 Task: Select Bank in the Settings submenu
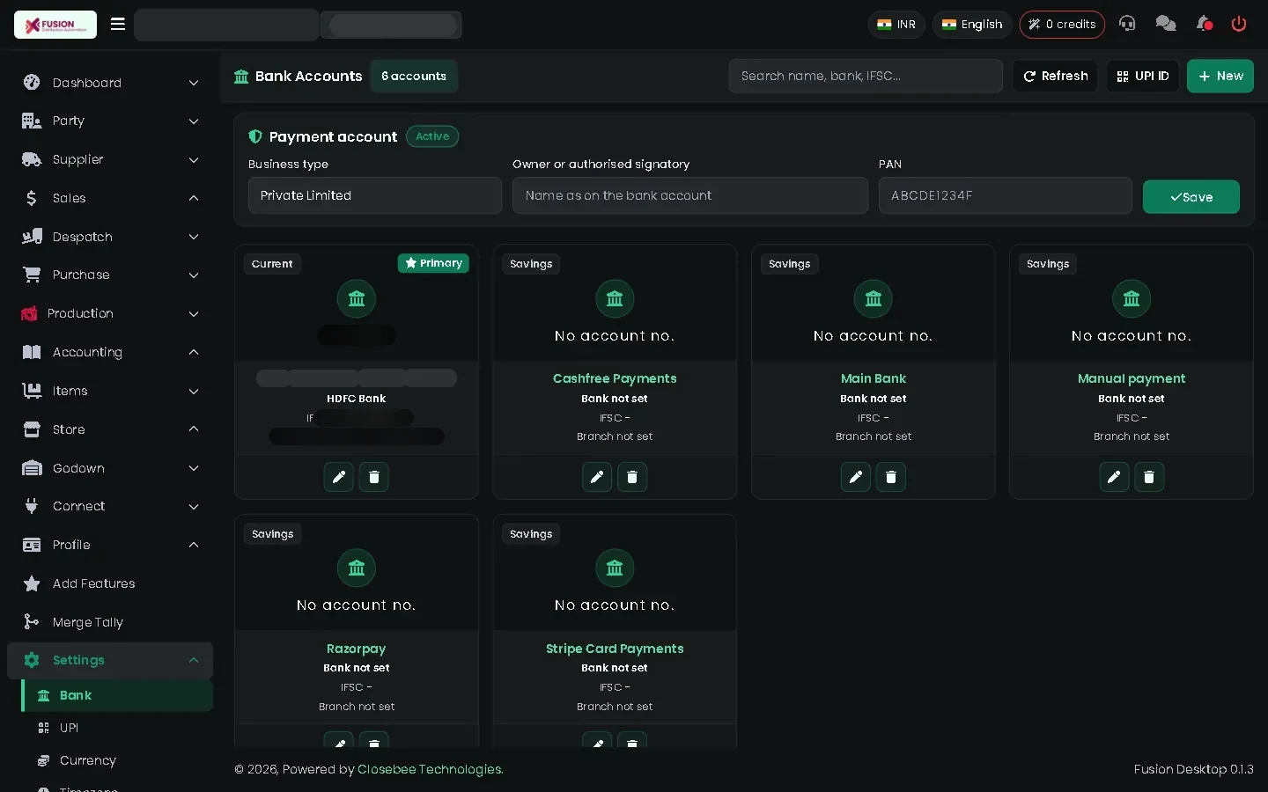[x=117, y=695]
